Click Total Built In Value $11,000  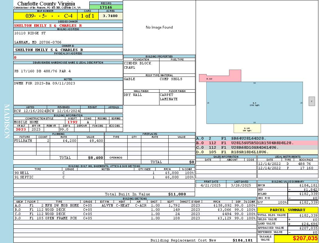pos(177,194)
